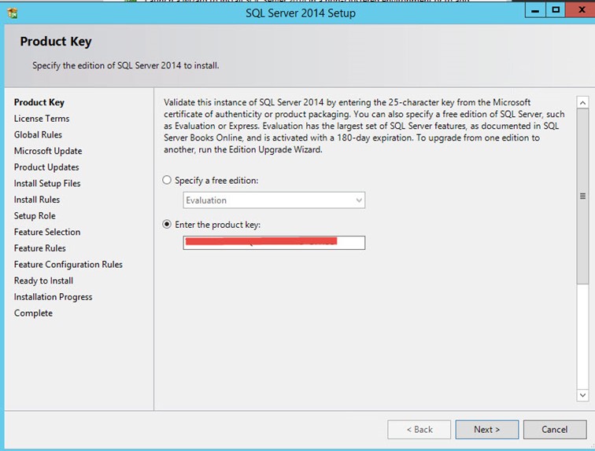Click the Next button

(x=486, y=429)
